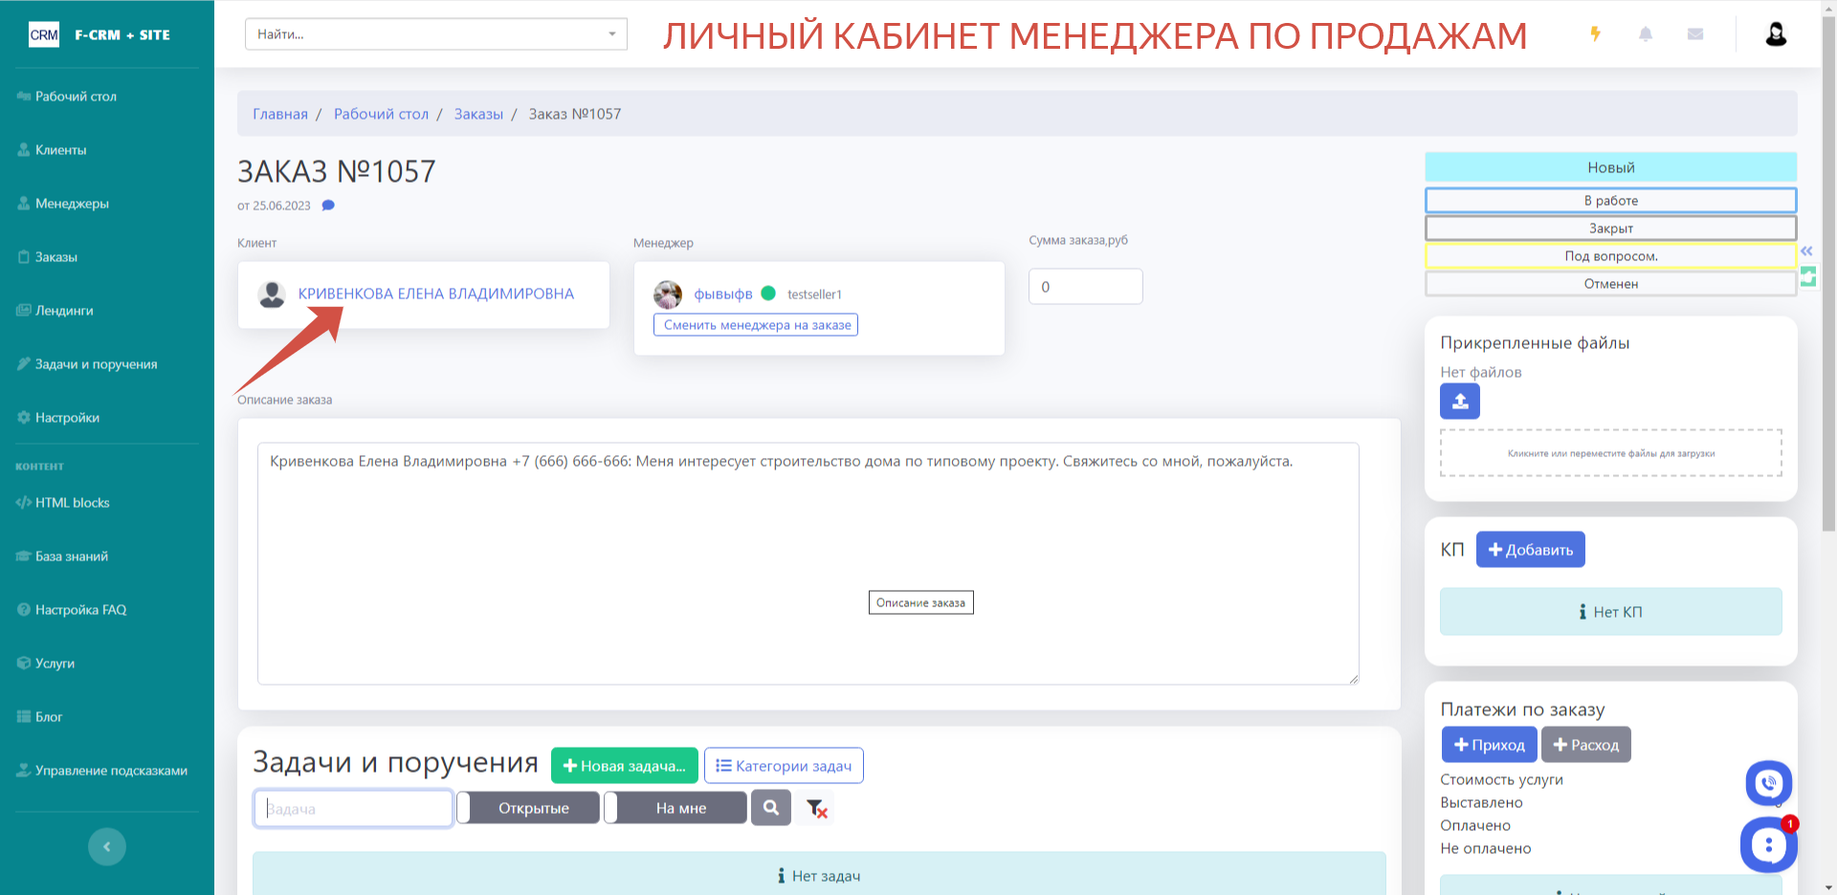Click 'Сменить менеджера на заказе' button
Viewport: 1837px width, 895px height.
pyautogui.click(x=755, y=324)
